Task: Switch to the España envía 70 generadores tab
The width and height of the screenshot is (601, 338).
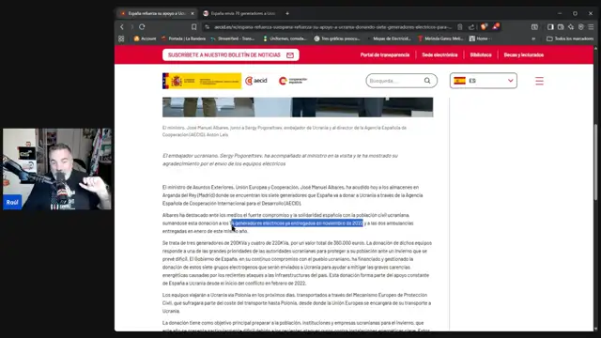Action: pyautogui.click(x=239, y=13)
